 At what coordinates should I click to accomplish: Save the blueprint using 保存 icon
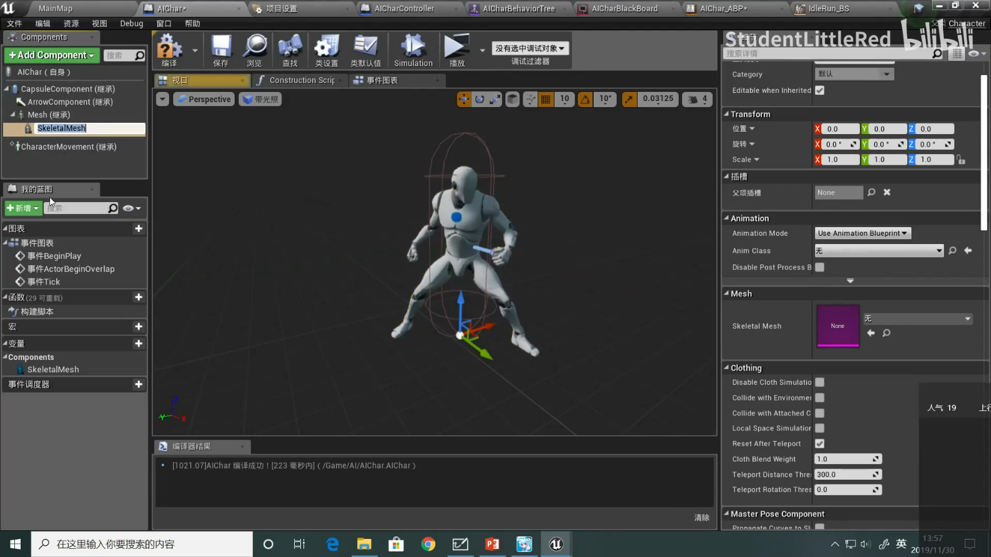click(221, 51)
